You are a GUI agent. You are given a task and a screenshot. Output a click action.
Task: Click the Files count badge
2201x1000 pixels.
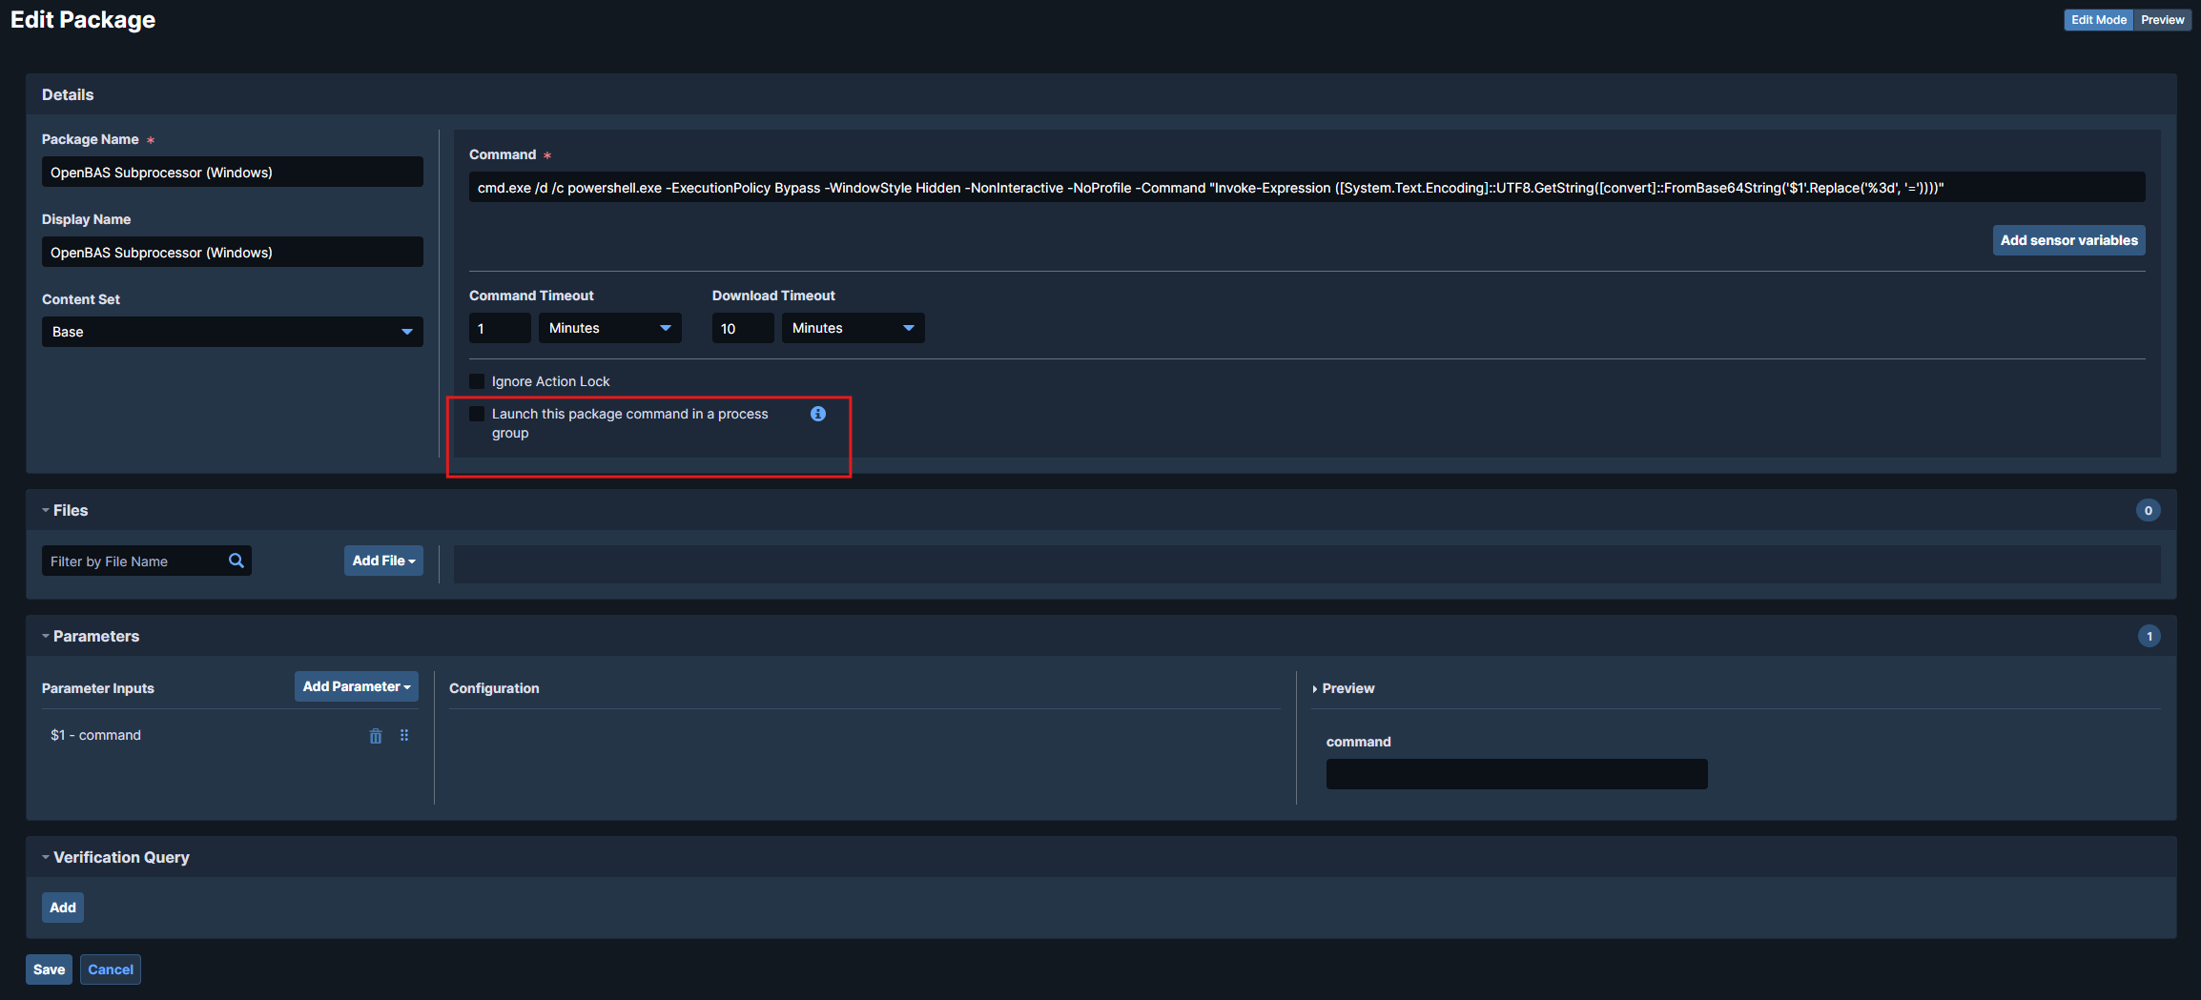pos(2148,510)
